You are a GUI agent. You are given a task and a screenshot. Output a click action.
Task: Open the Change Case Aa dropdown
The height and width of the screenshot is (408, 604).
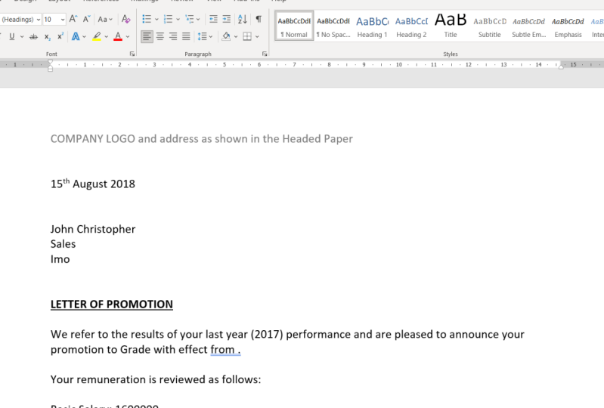(x=105, y=19)
